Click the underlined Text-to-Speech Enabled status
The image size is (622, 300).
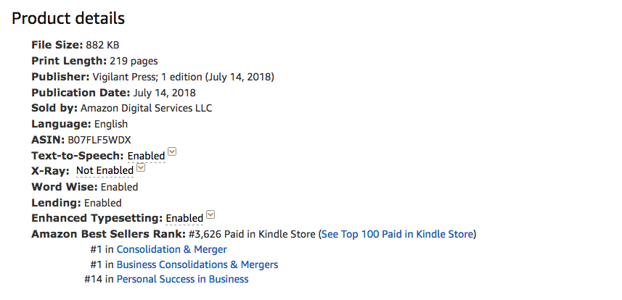(x=146, y=156)
